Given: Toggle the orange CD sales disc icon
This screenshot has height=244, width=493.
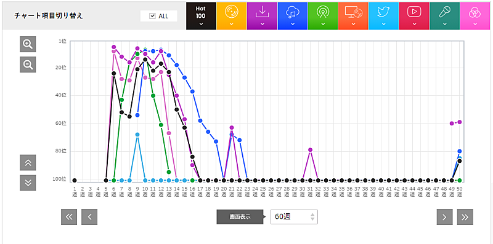Looking at the screenshot, I should [232, 16].
